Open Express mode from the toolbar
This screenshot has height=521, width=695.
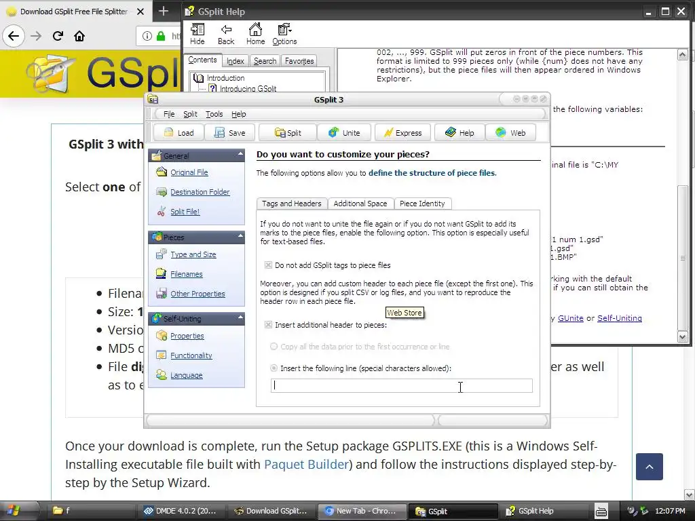tap(403, 132)
